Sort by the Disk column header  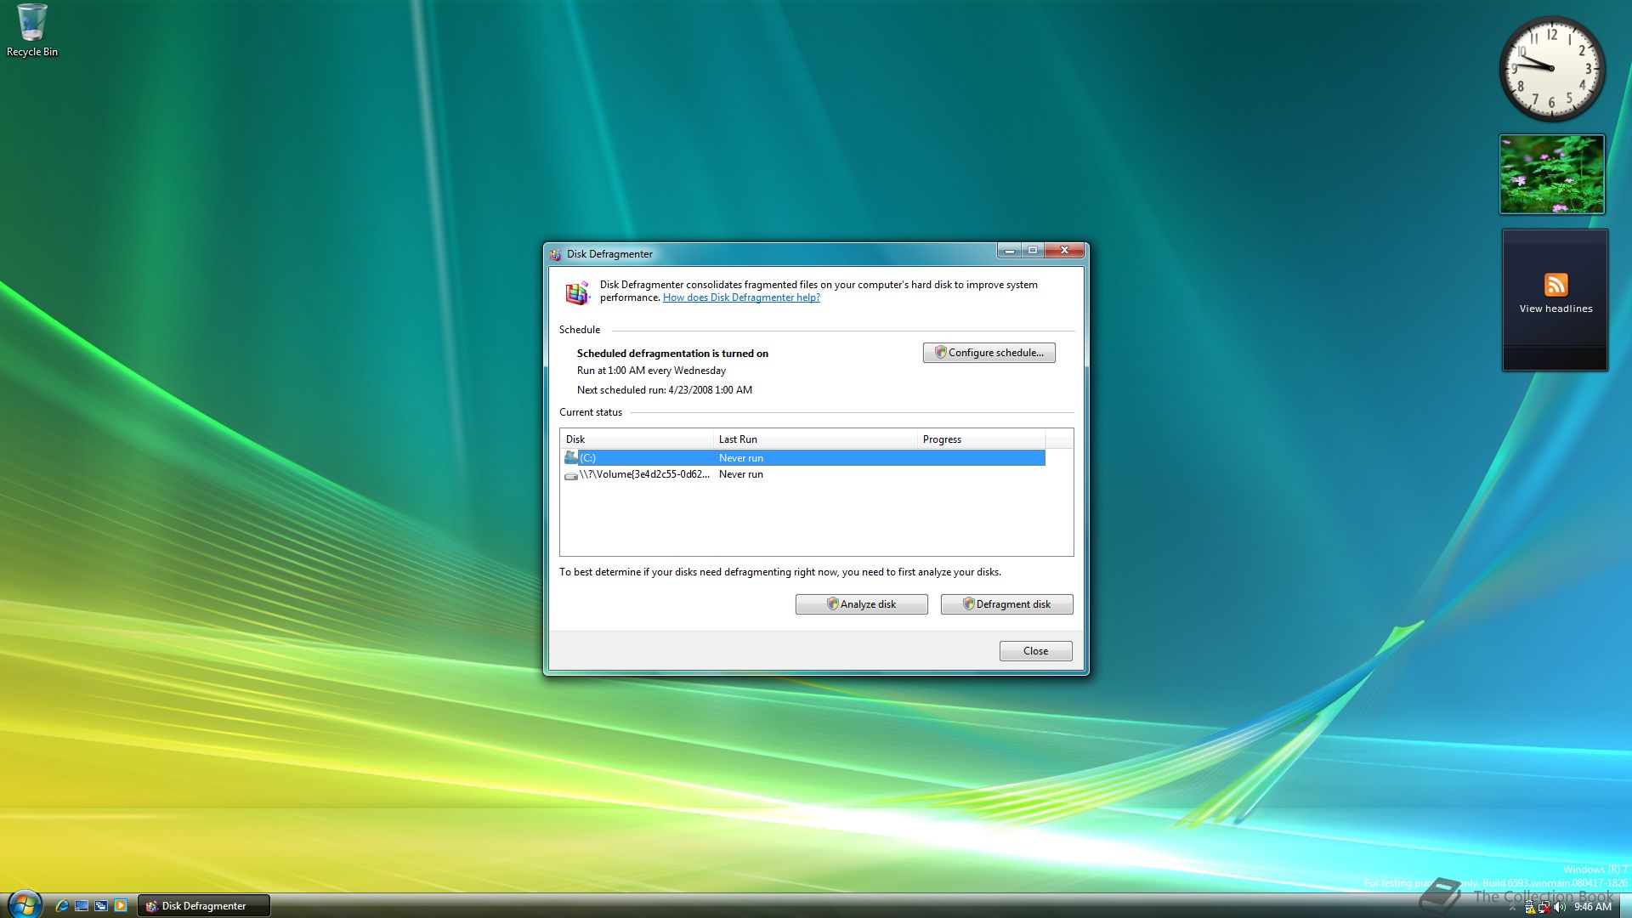[637, 439]
